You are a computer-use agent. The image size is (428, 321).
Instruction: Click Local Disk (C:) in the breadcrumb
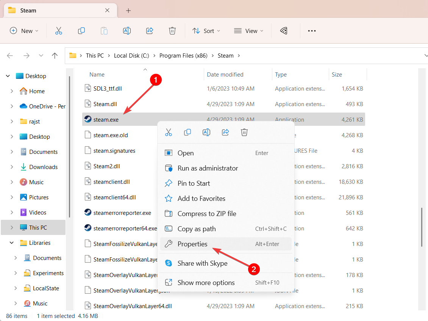[x=131, y=56]
